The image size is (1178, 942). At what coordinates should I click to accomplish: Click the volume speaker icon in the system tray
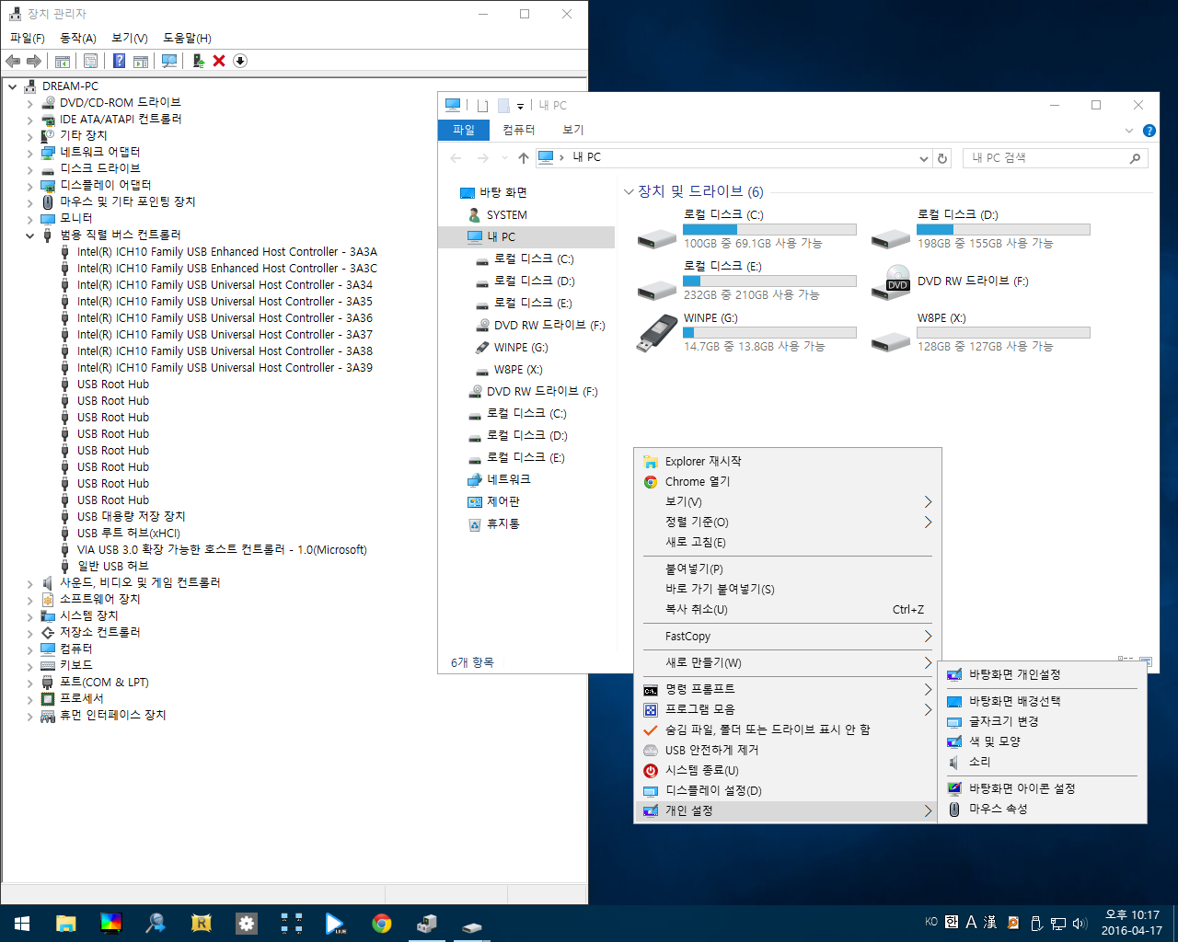1080,923
